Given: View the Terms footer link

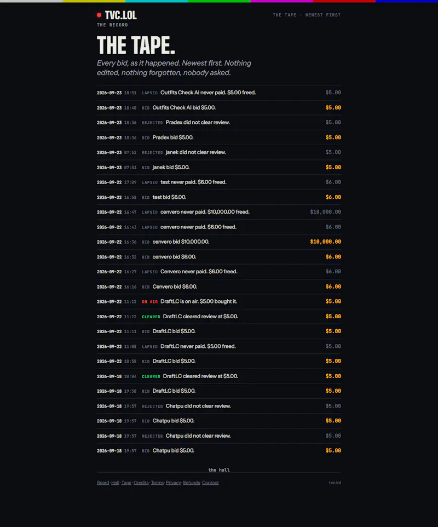Looking at the screenshot, I should click(157, 483).
